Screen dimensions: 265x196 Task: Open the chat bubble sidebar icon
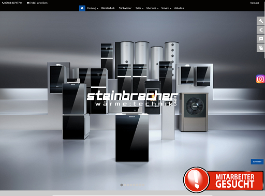[261, 39]
